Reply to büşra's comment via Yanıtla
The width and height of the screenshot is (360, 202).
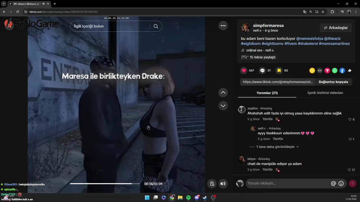pos(267,169)
